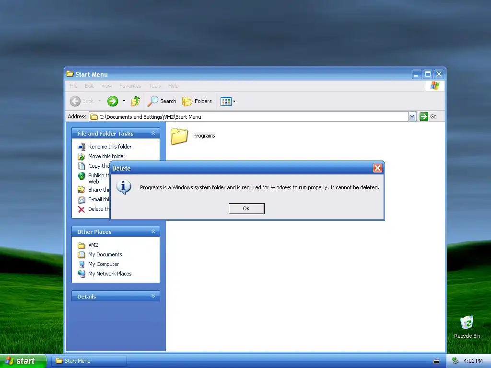Click the address bar path field
Screen dimensions: 491x368
(x=249, y=117)
